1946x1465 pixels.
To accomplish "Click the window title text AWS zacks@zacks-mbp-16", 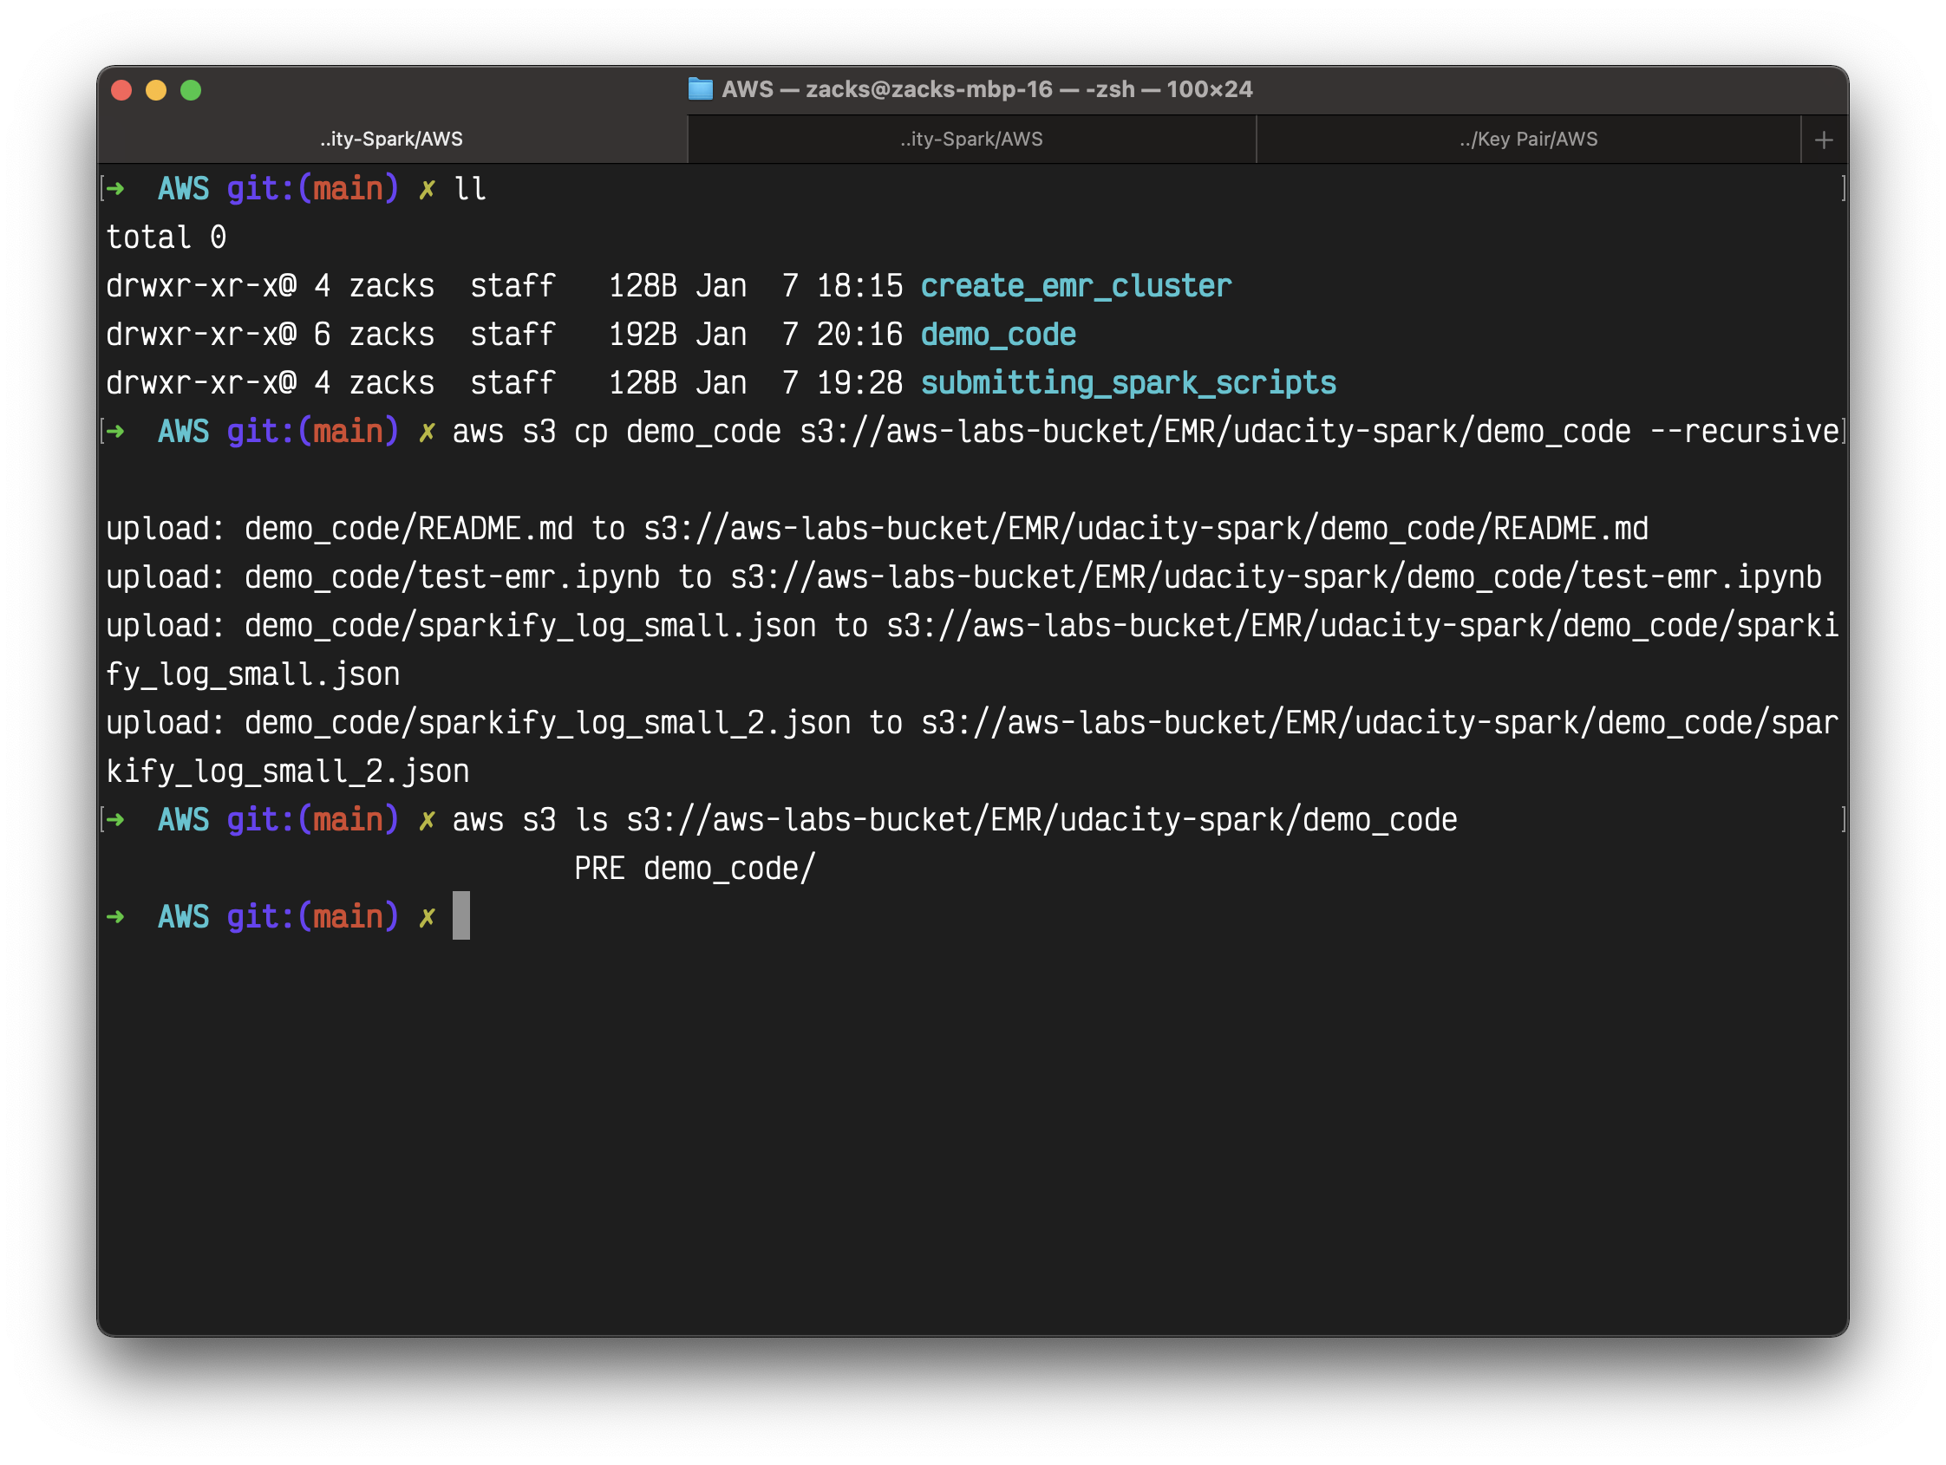I will point(986,88).
